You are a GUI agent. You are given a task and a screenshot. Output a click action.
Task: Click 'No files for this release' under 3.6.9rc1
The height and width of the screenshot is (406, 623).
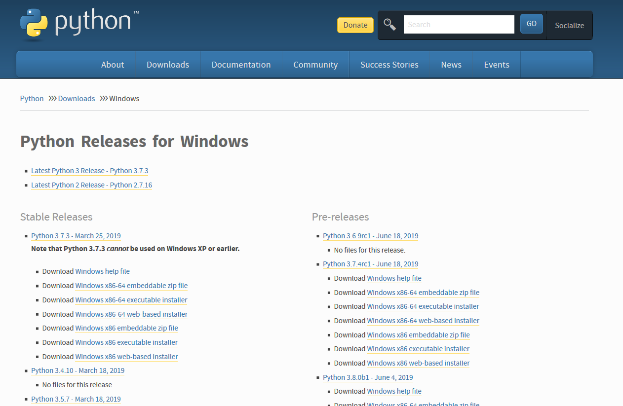coord(370,250)
